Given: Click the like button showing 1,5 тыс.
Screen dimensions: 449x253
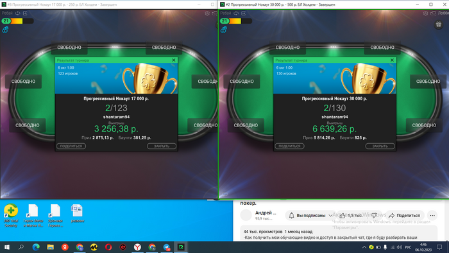Looking at the screenshot, I should (x=351, y=216).
